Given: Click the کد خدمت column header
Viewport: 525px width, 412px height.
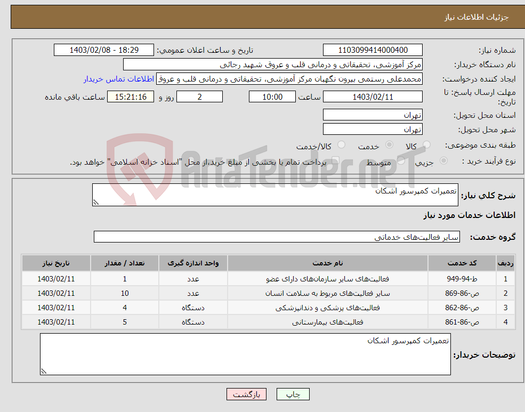Looking at the screenshot, I should point(462,263).
